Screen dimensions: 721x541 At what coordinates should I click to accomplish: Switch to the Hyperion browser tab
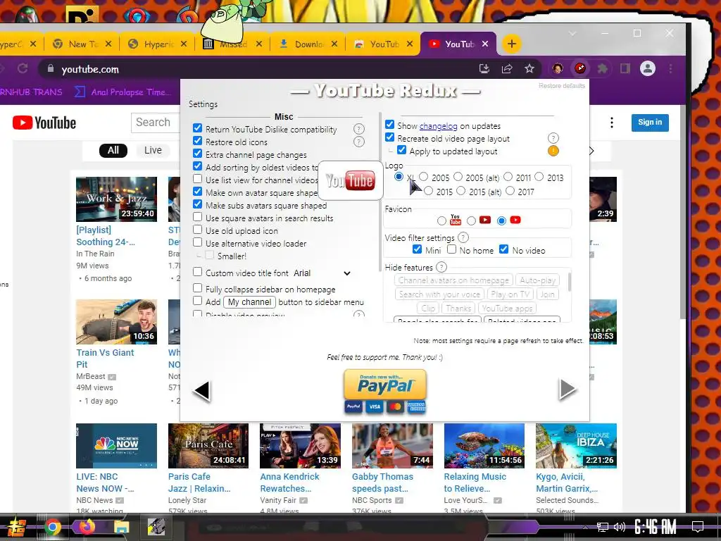pos(158,44)
